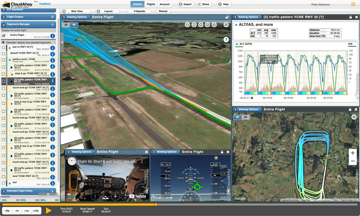Open the Account tab
The width and height of the screenshot is (360, 216).
pyautogui.click(x=164, y=5)
